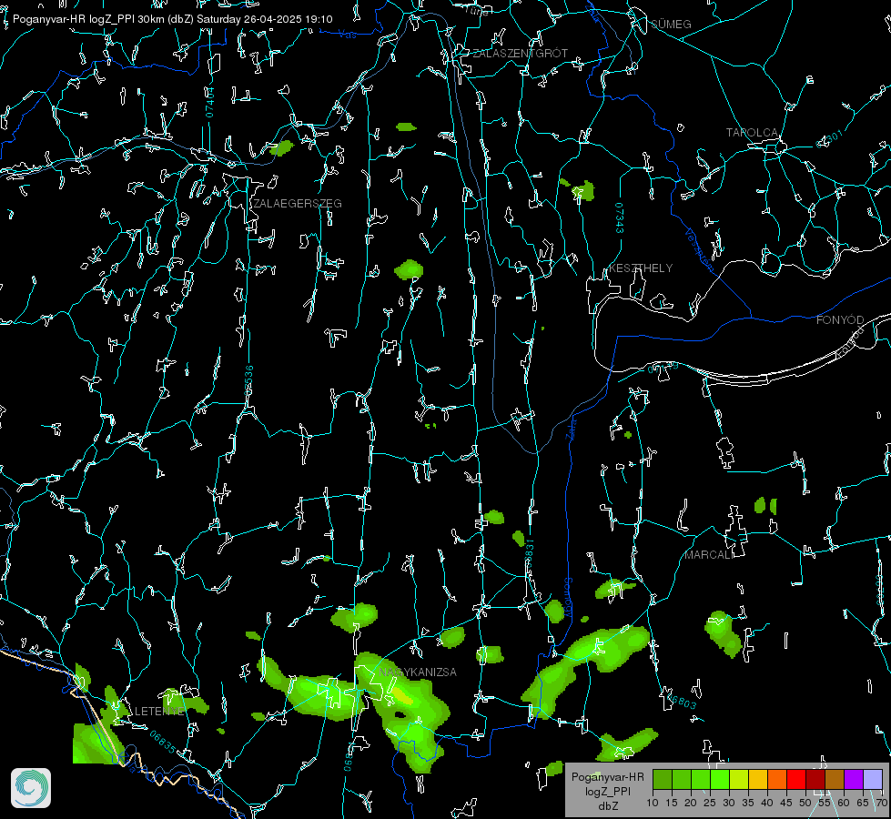Image resolution: width=891 pixels, height=819 pixels.
Task: Select the yellow 35–40 dBZ legend swatch
Action: click(758, 780)
